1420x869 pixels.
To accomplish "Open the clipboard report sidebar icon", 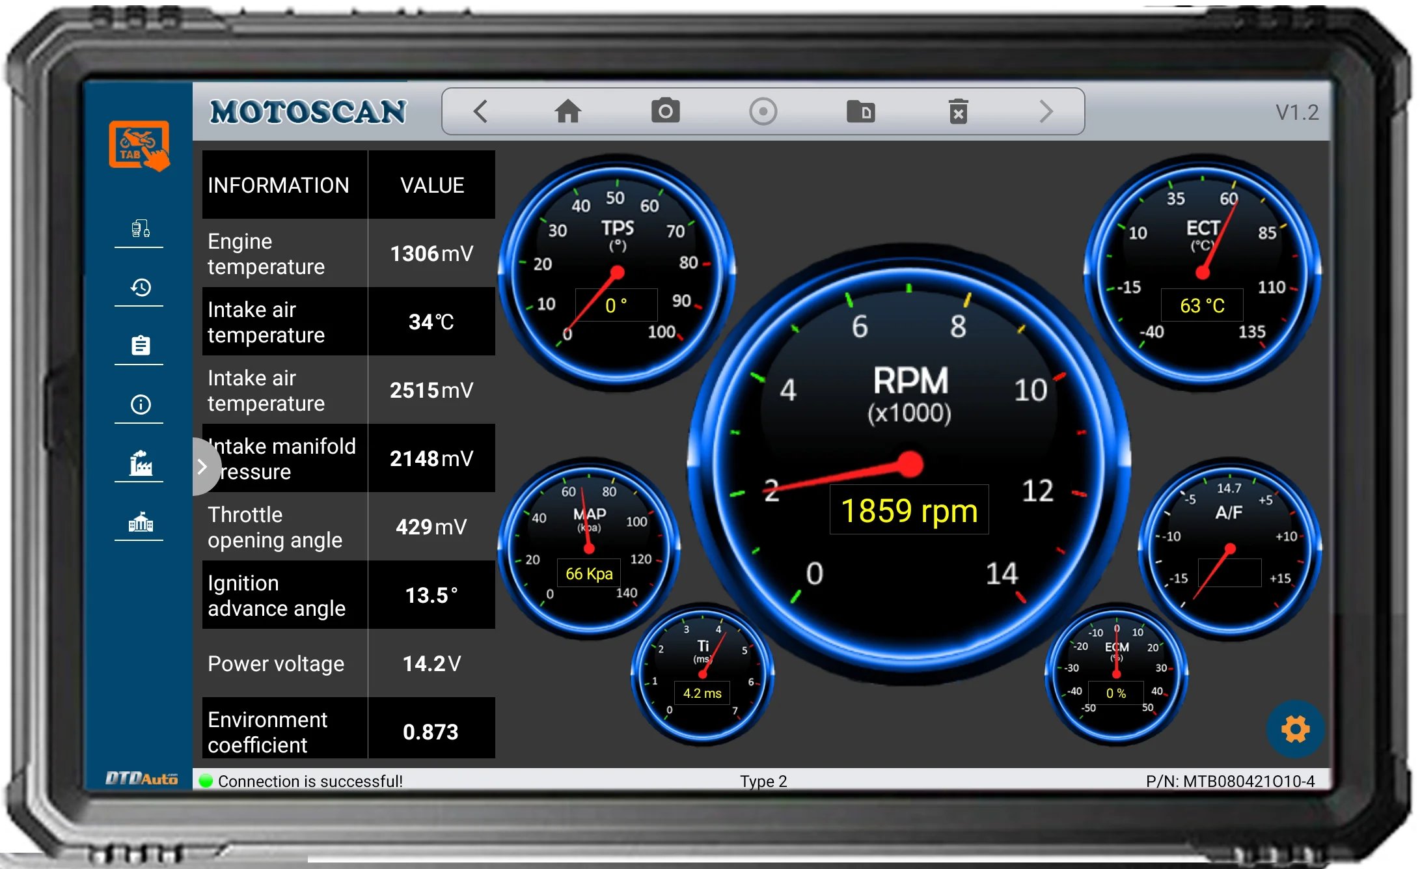I will pos(140,346).
